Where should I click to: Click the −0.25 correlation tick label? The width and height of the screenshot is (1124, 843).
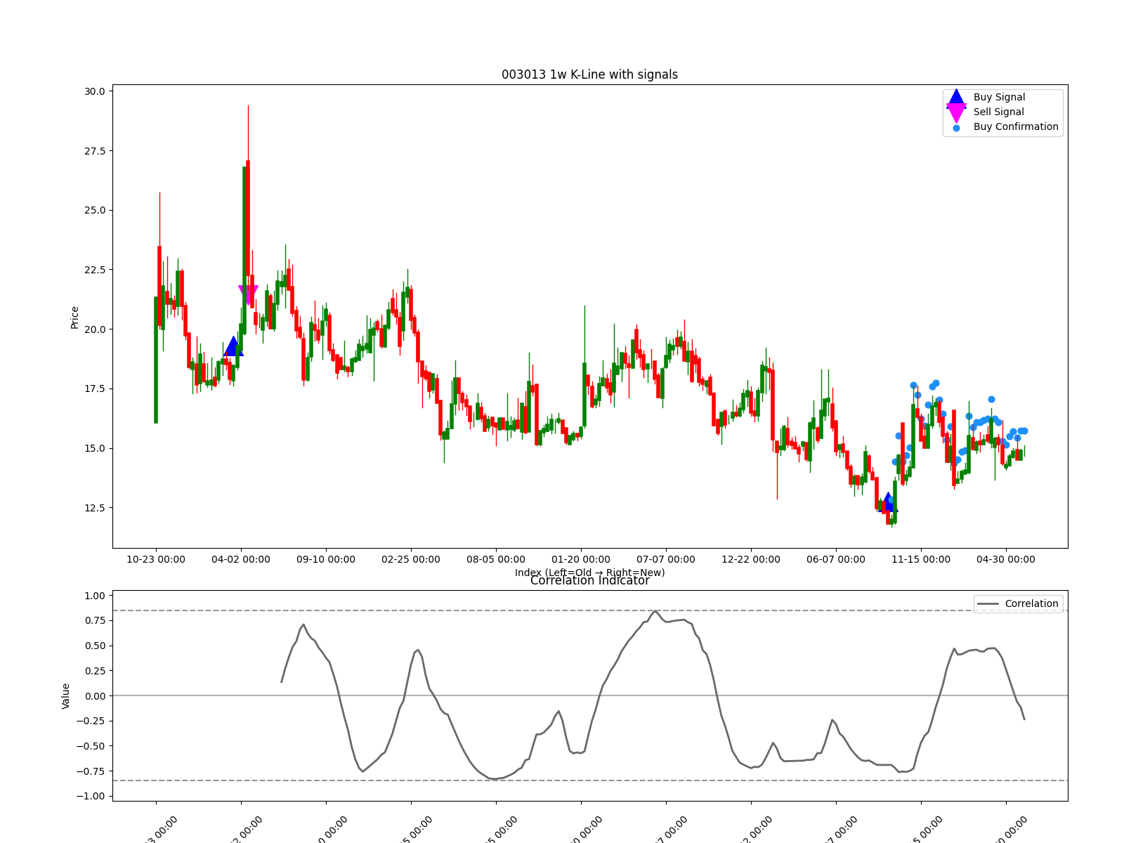(91, 721)
